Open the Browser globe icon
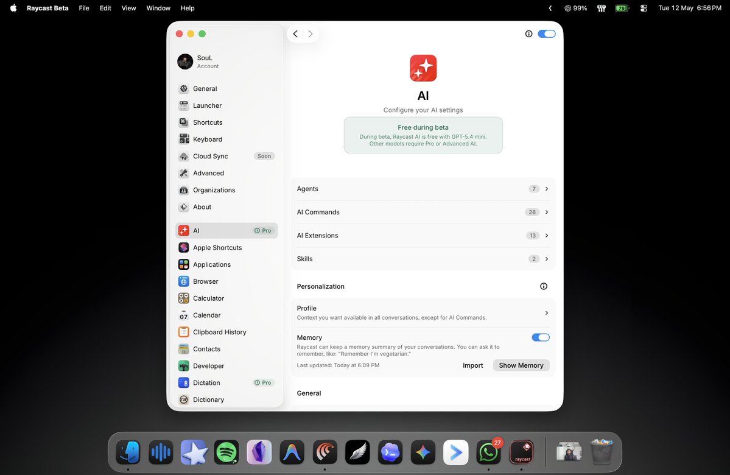Image resolution: width=730 pixels, height=475 pixels. 184,281
